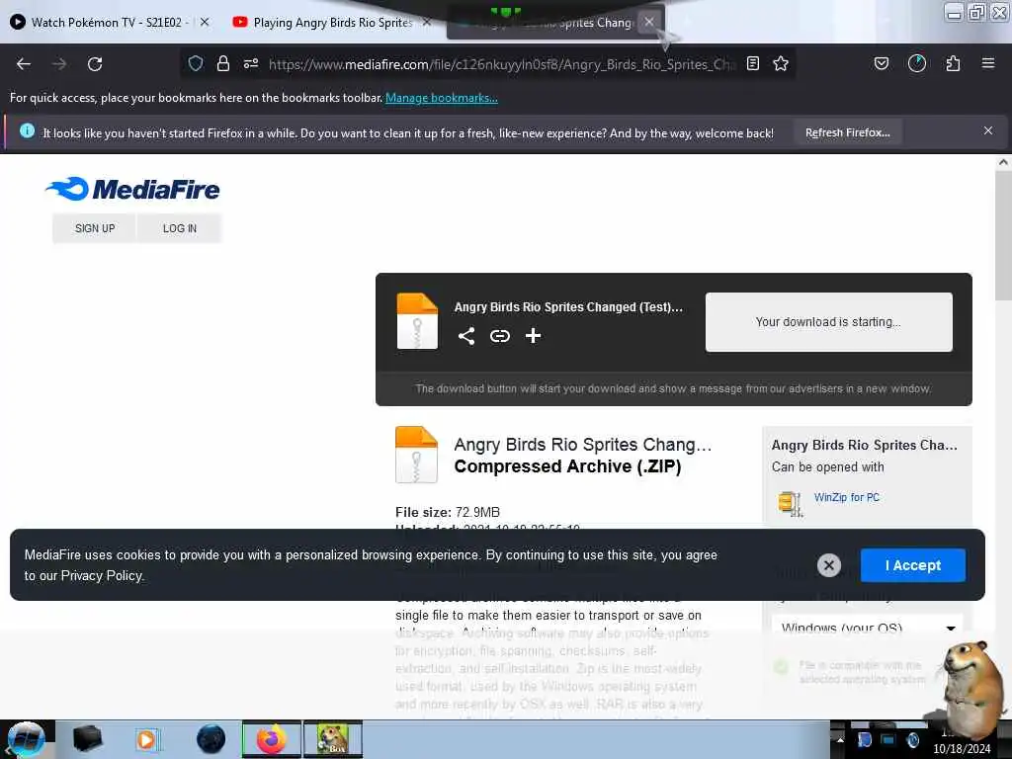Image resolution: width=1012 pixels, height=759 pixels.
Task: Show hidden system tray icons
Action: [x=840, y=739]
